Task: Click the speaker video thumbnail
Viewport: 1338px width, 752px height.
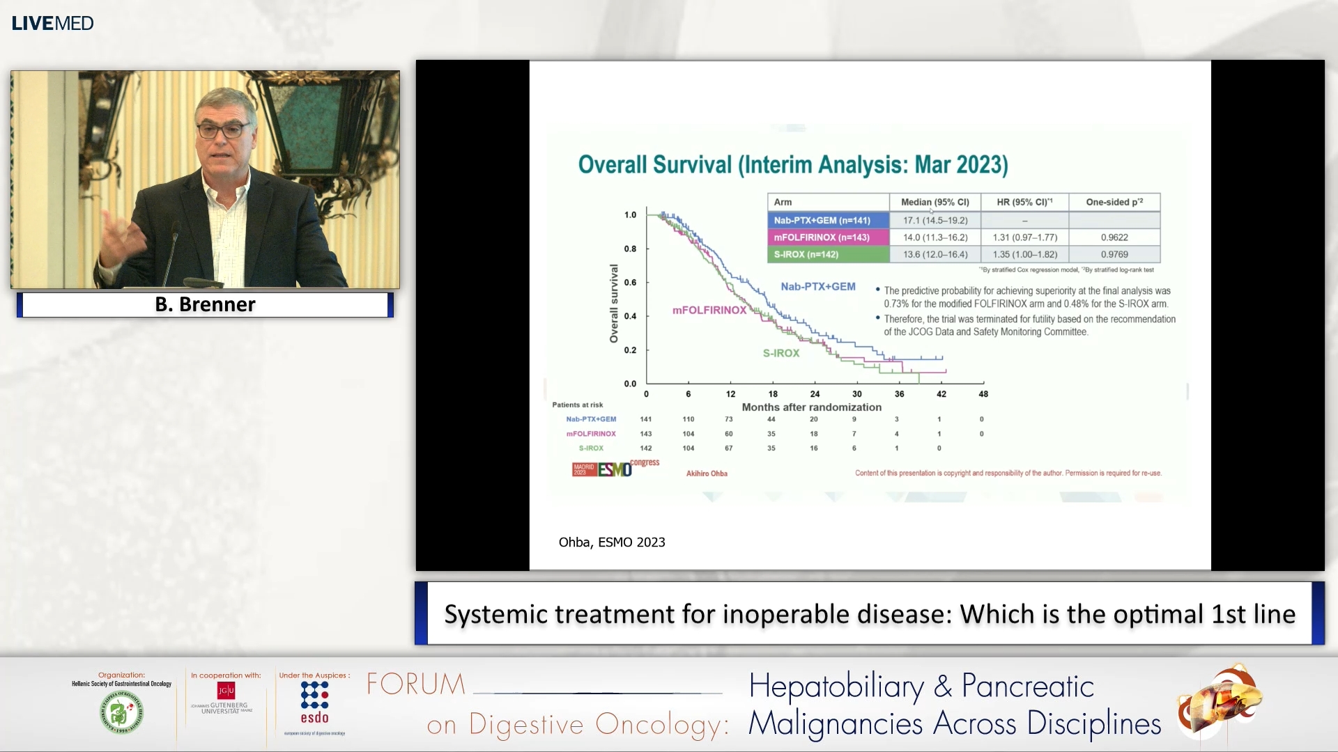Action: (x=205, y=180)
